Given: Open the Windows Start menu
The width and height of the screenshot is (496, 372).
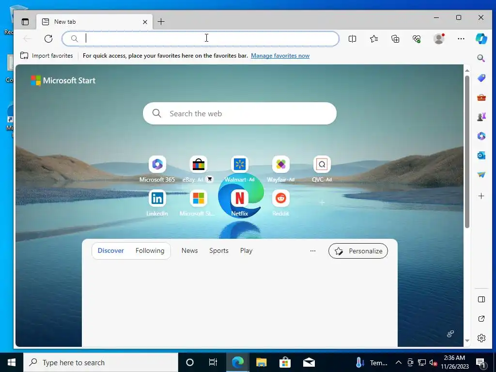Looking at the screenshot, I should click(x=12, y=362).
